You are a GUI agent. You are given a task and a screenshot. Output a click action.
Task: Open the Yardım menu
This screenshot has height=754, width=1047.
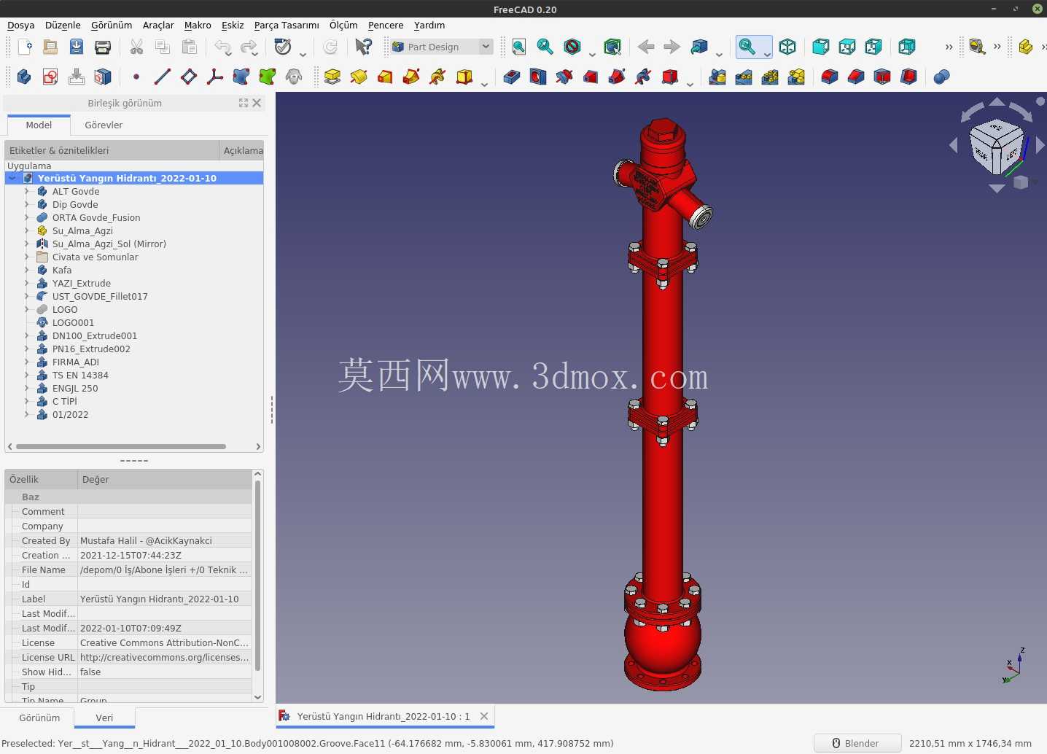tap(429, 25)
